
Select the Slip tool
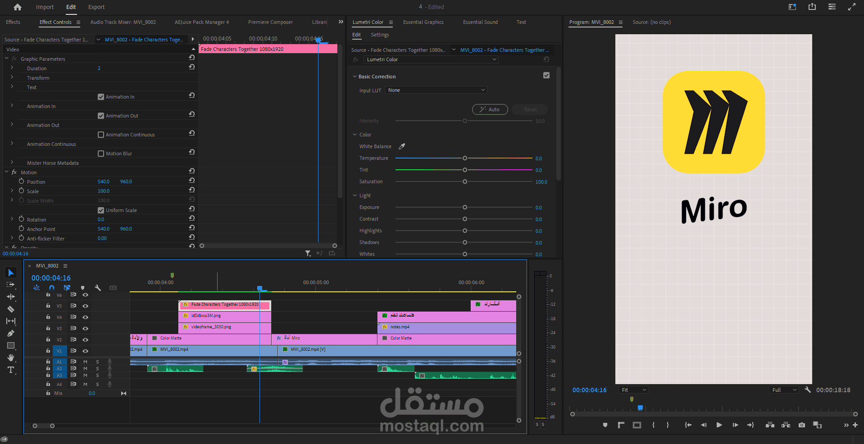11,321
